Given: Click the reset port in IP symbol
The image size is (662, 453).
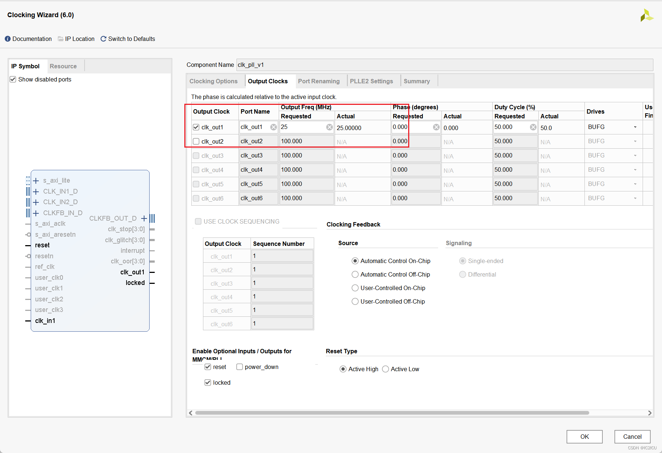Looking at the screenshot, I should (x=42, y=245).
